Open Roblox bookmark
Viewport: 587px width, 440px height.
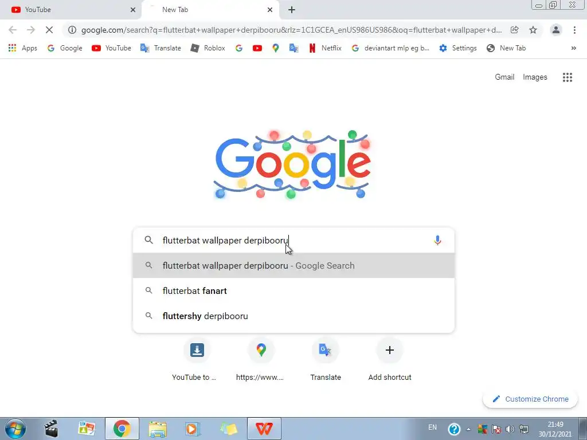pos(208,48)
